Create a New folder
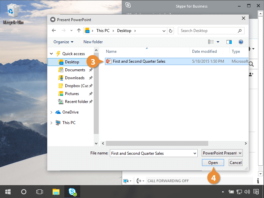264x198 pixels. pyautogui.click(x=93, y=42)
